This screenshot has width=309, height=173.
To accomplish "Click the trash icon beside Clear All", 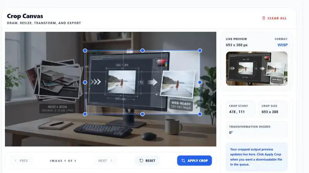I will click(x=264, y=18).
